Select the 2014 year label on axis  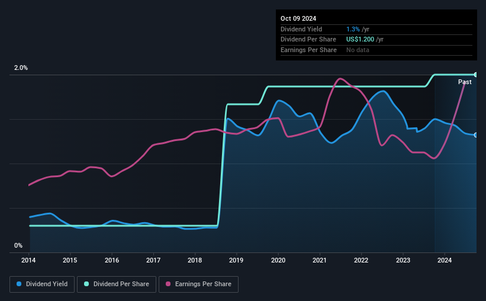[x=29, y=260]
